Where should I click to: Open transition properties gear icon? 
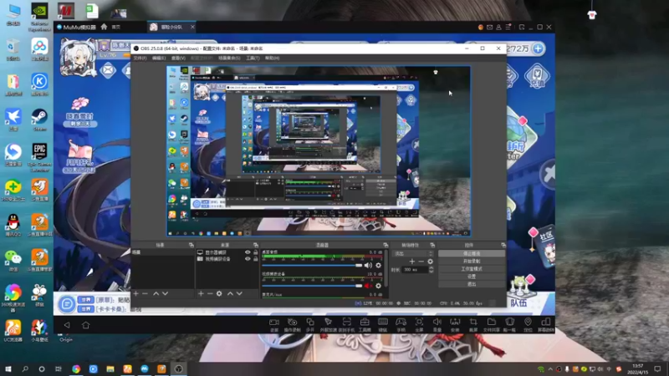pos(430,262)
